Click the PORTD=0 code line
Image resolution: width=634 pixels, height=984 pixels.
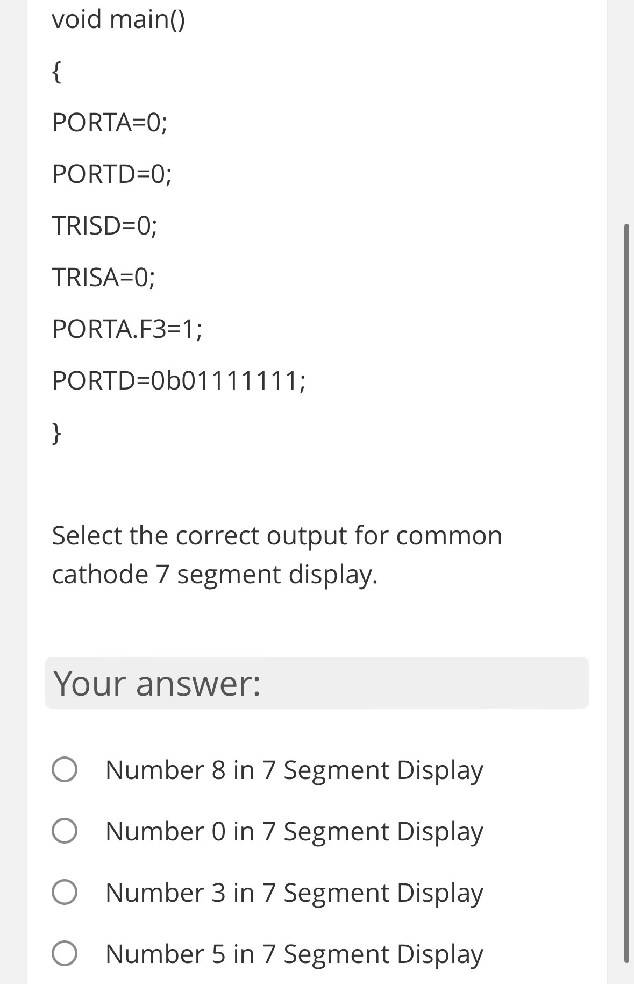tap(112, 174)
